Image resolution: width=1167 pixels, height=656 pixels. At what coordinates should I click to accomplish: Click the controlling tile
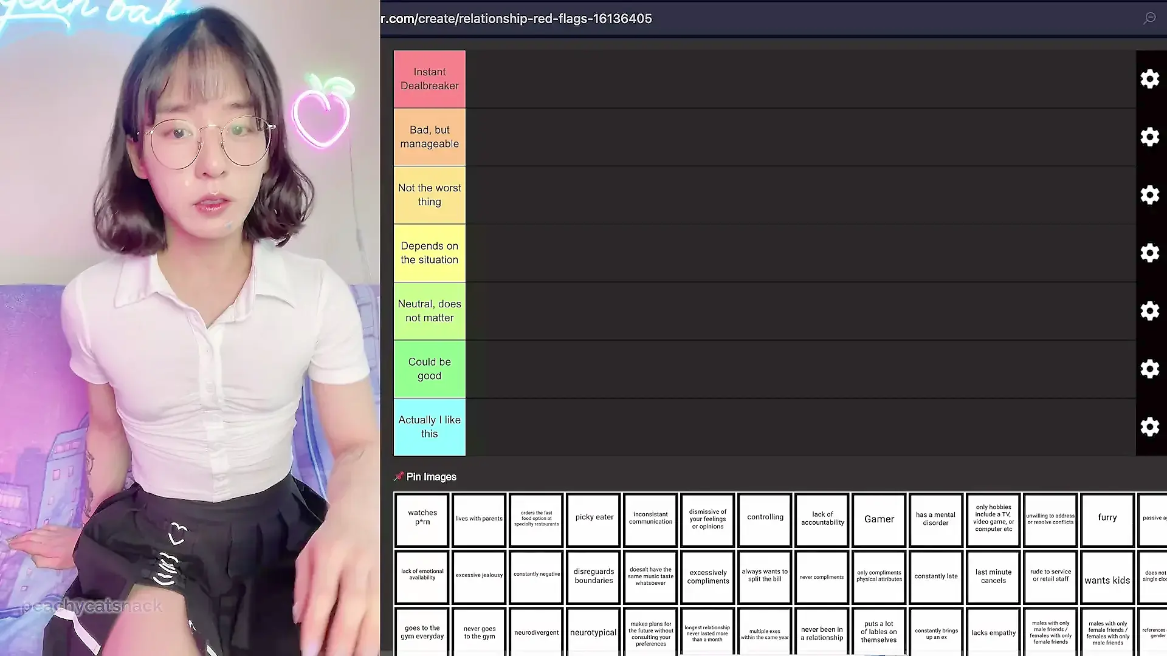point(765,519)
